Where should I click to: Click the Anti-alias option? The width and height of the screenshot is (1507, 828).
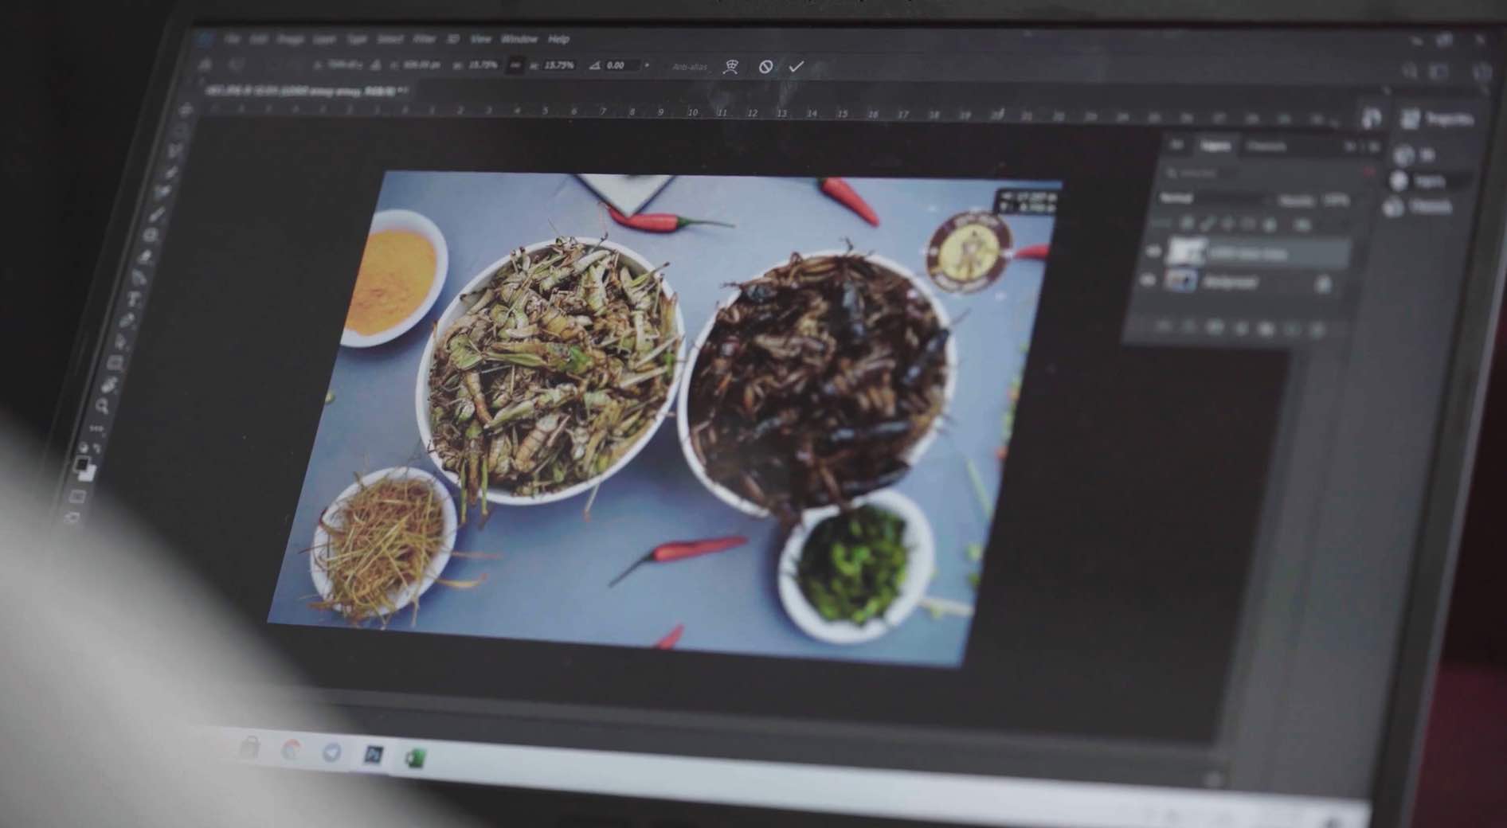[690, 67]
